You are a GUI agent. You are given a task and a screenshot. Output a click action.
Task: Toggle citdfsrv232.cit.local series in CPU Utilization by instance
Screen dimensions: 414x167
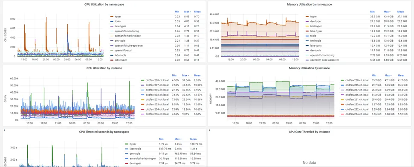tap(156, 95)
